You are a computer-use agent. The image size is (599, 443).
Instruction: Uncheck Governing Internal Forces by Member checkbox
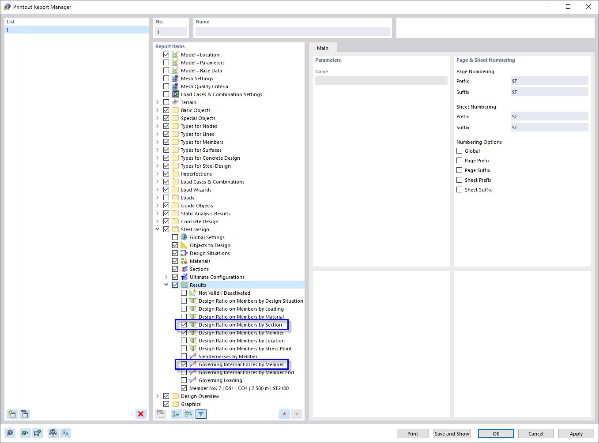click(184, 364)
